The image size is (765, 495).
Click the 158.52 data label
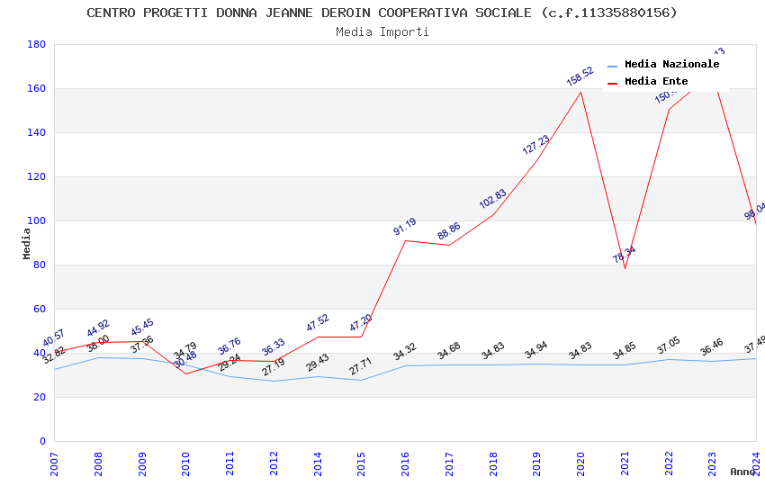580,76
